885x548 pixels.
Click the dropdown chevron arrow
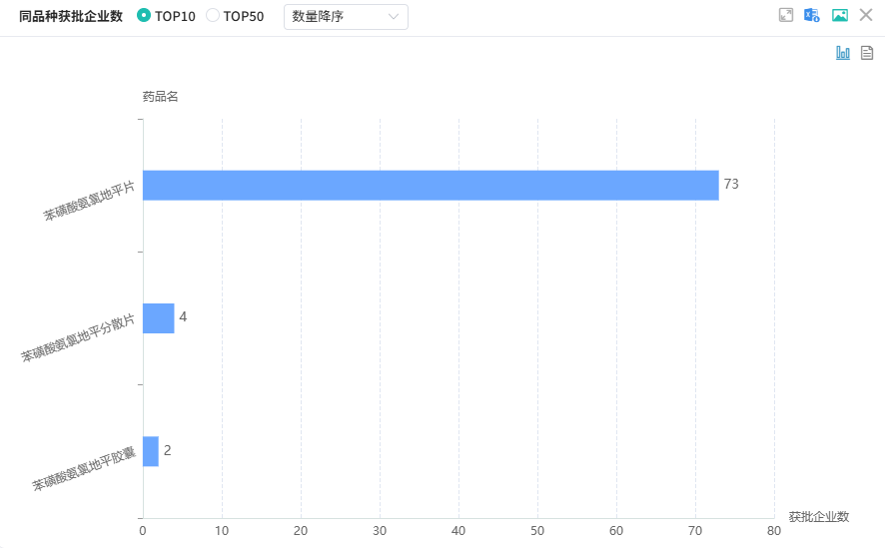[x=394, y=16]
